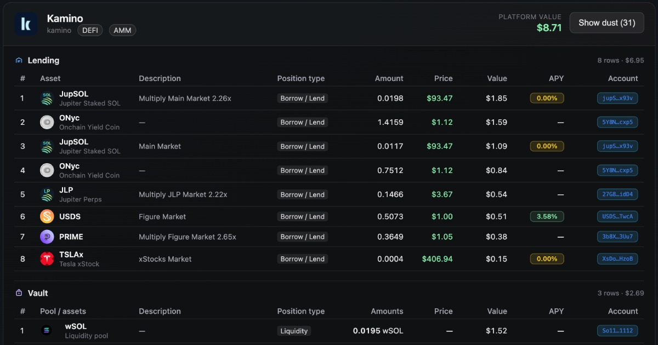Open the XsDo…HzoB account link

[617, 259]
